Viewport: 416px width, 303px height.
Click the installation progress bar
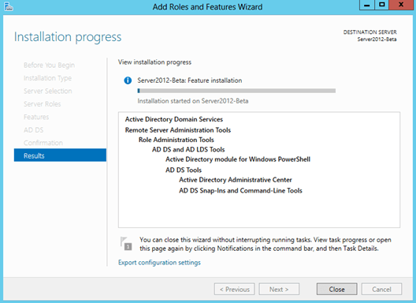coord(236,91)
